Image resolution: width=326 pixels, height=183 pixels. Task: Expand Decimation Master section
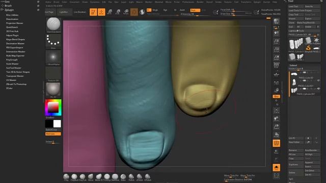click(x=15, y=43)
